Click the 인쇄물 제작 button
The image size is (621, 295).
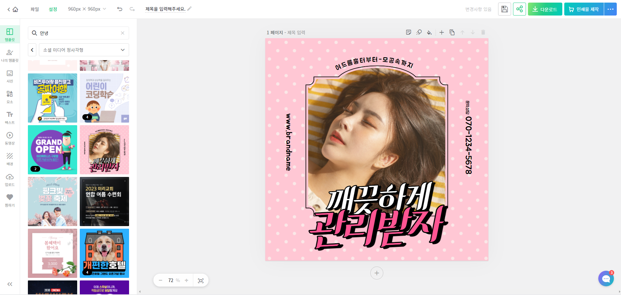pyautogui.click(x=584, y=9)
